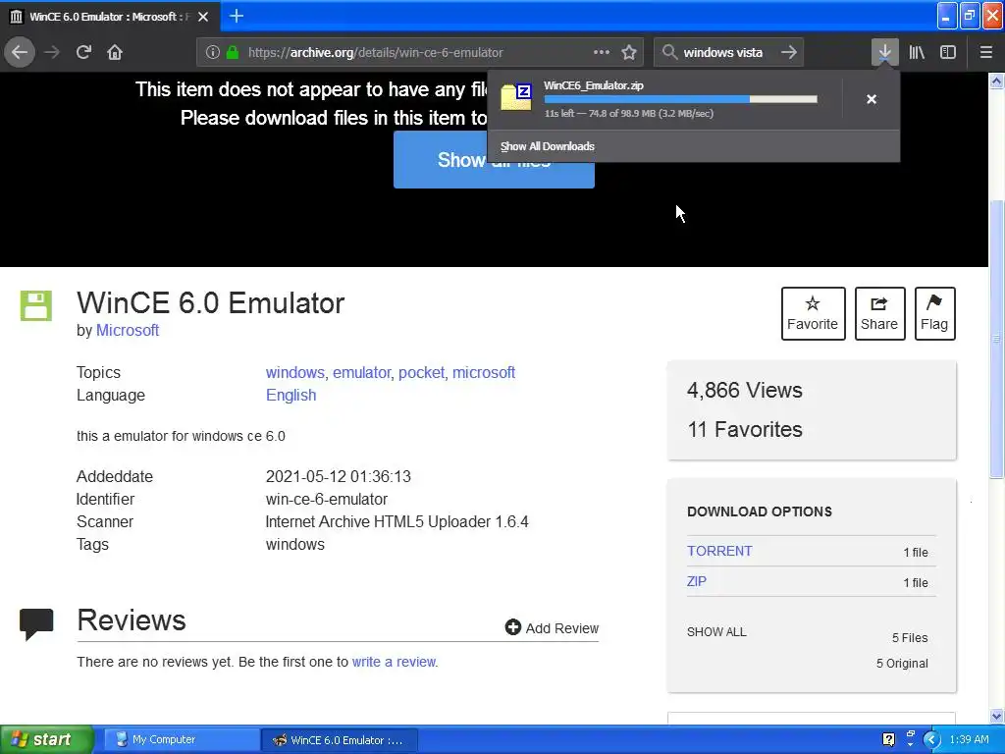Open the browser home page icon
The width and height of the screenshot is (1005, 754).
point(115,52)
